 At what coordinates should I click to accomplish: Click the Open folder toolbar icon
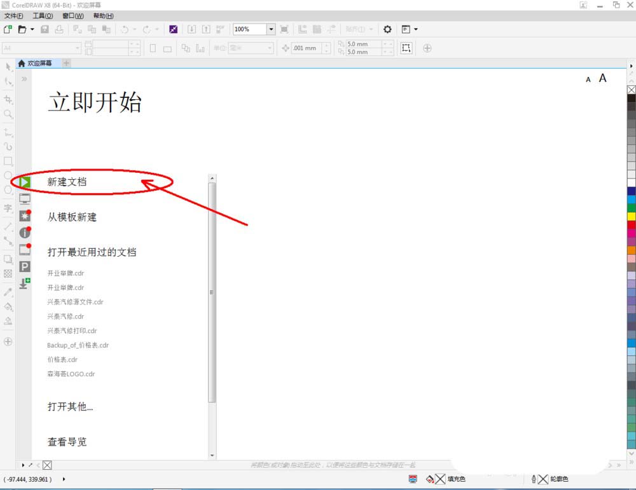point(22,29)
